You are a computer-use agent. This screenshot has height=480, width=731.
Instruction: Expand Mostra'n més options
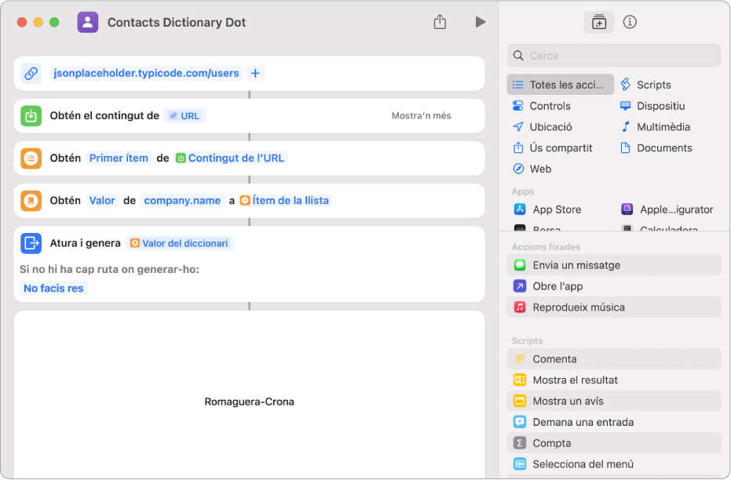point(421,115)
